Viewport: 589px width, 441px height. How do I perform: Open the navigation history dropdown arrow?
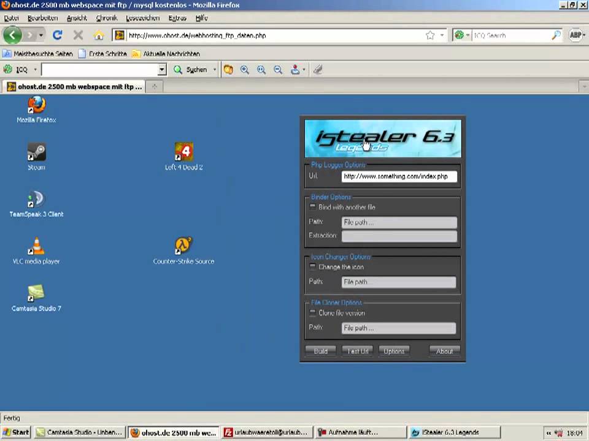click(x=41, y=36)
